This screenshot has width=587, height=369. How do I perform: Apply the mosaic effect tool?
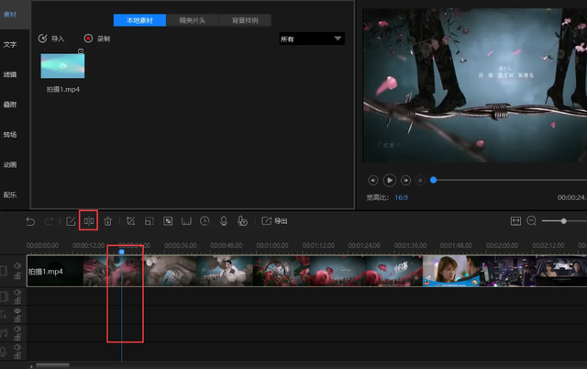coord(168,221)
